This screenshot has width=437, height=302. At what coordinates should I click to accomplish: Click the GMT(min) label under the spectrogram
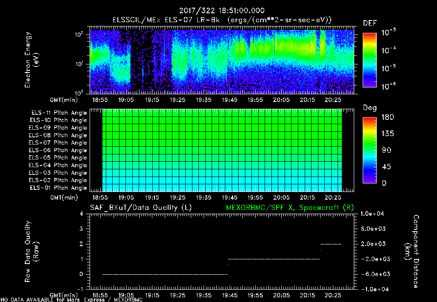(x=64, y=100)
